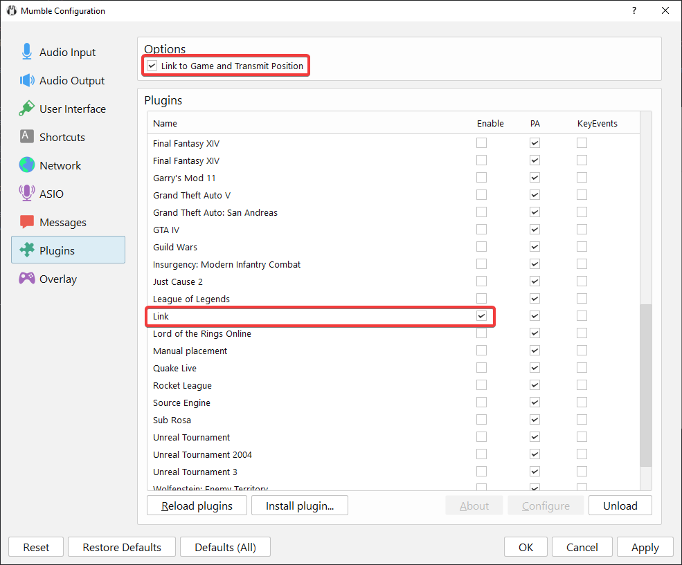Uncheck PA for Just Cause 2
682x565 pixels.
pyautogui.click(x=535, y=281)
